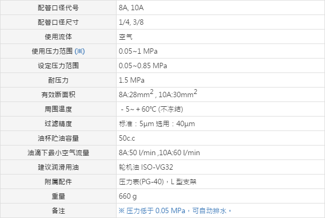Click the 设定压力范围 label
The width and height of the screenshot is (325, 218).
(x=59, y=66)
